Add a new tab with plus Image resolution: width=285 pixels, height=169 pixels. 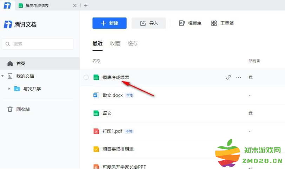pos(86,6)
